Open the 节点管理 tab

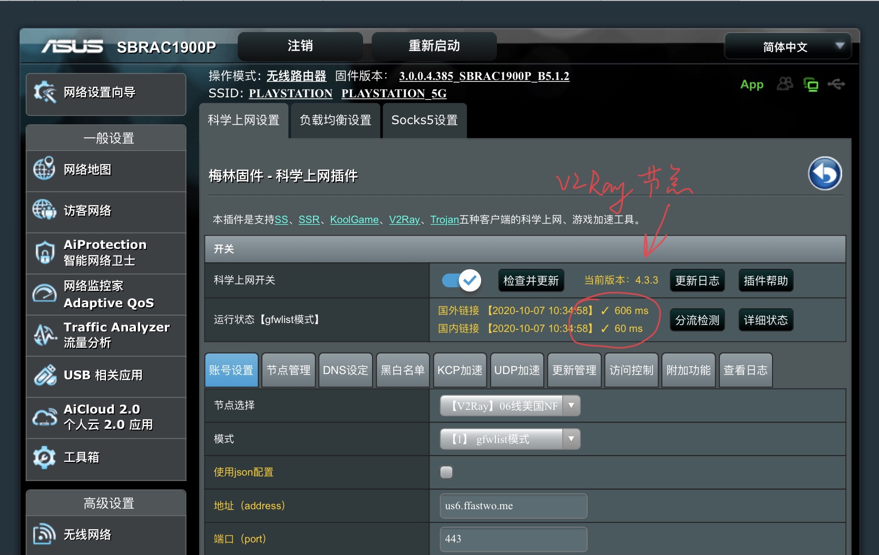click(x=288, y=370)
